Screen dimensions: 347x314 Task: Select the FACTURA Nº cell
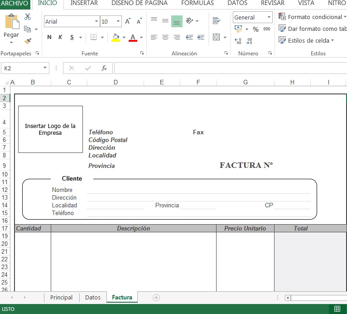[x=246, y=165]
